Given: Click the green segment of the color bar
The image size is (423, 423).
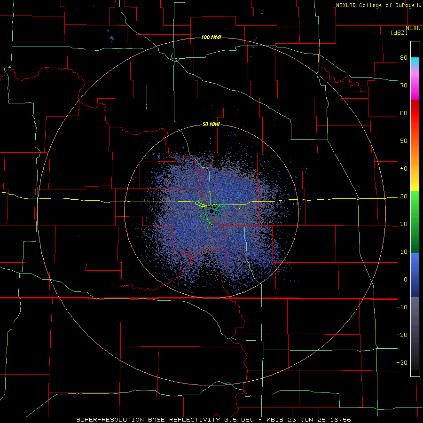Looking at the screenshot, I should (415, 222).
